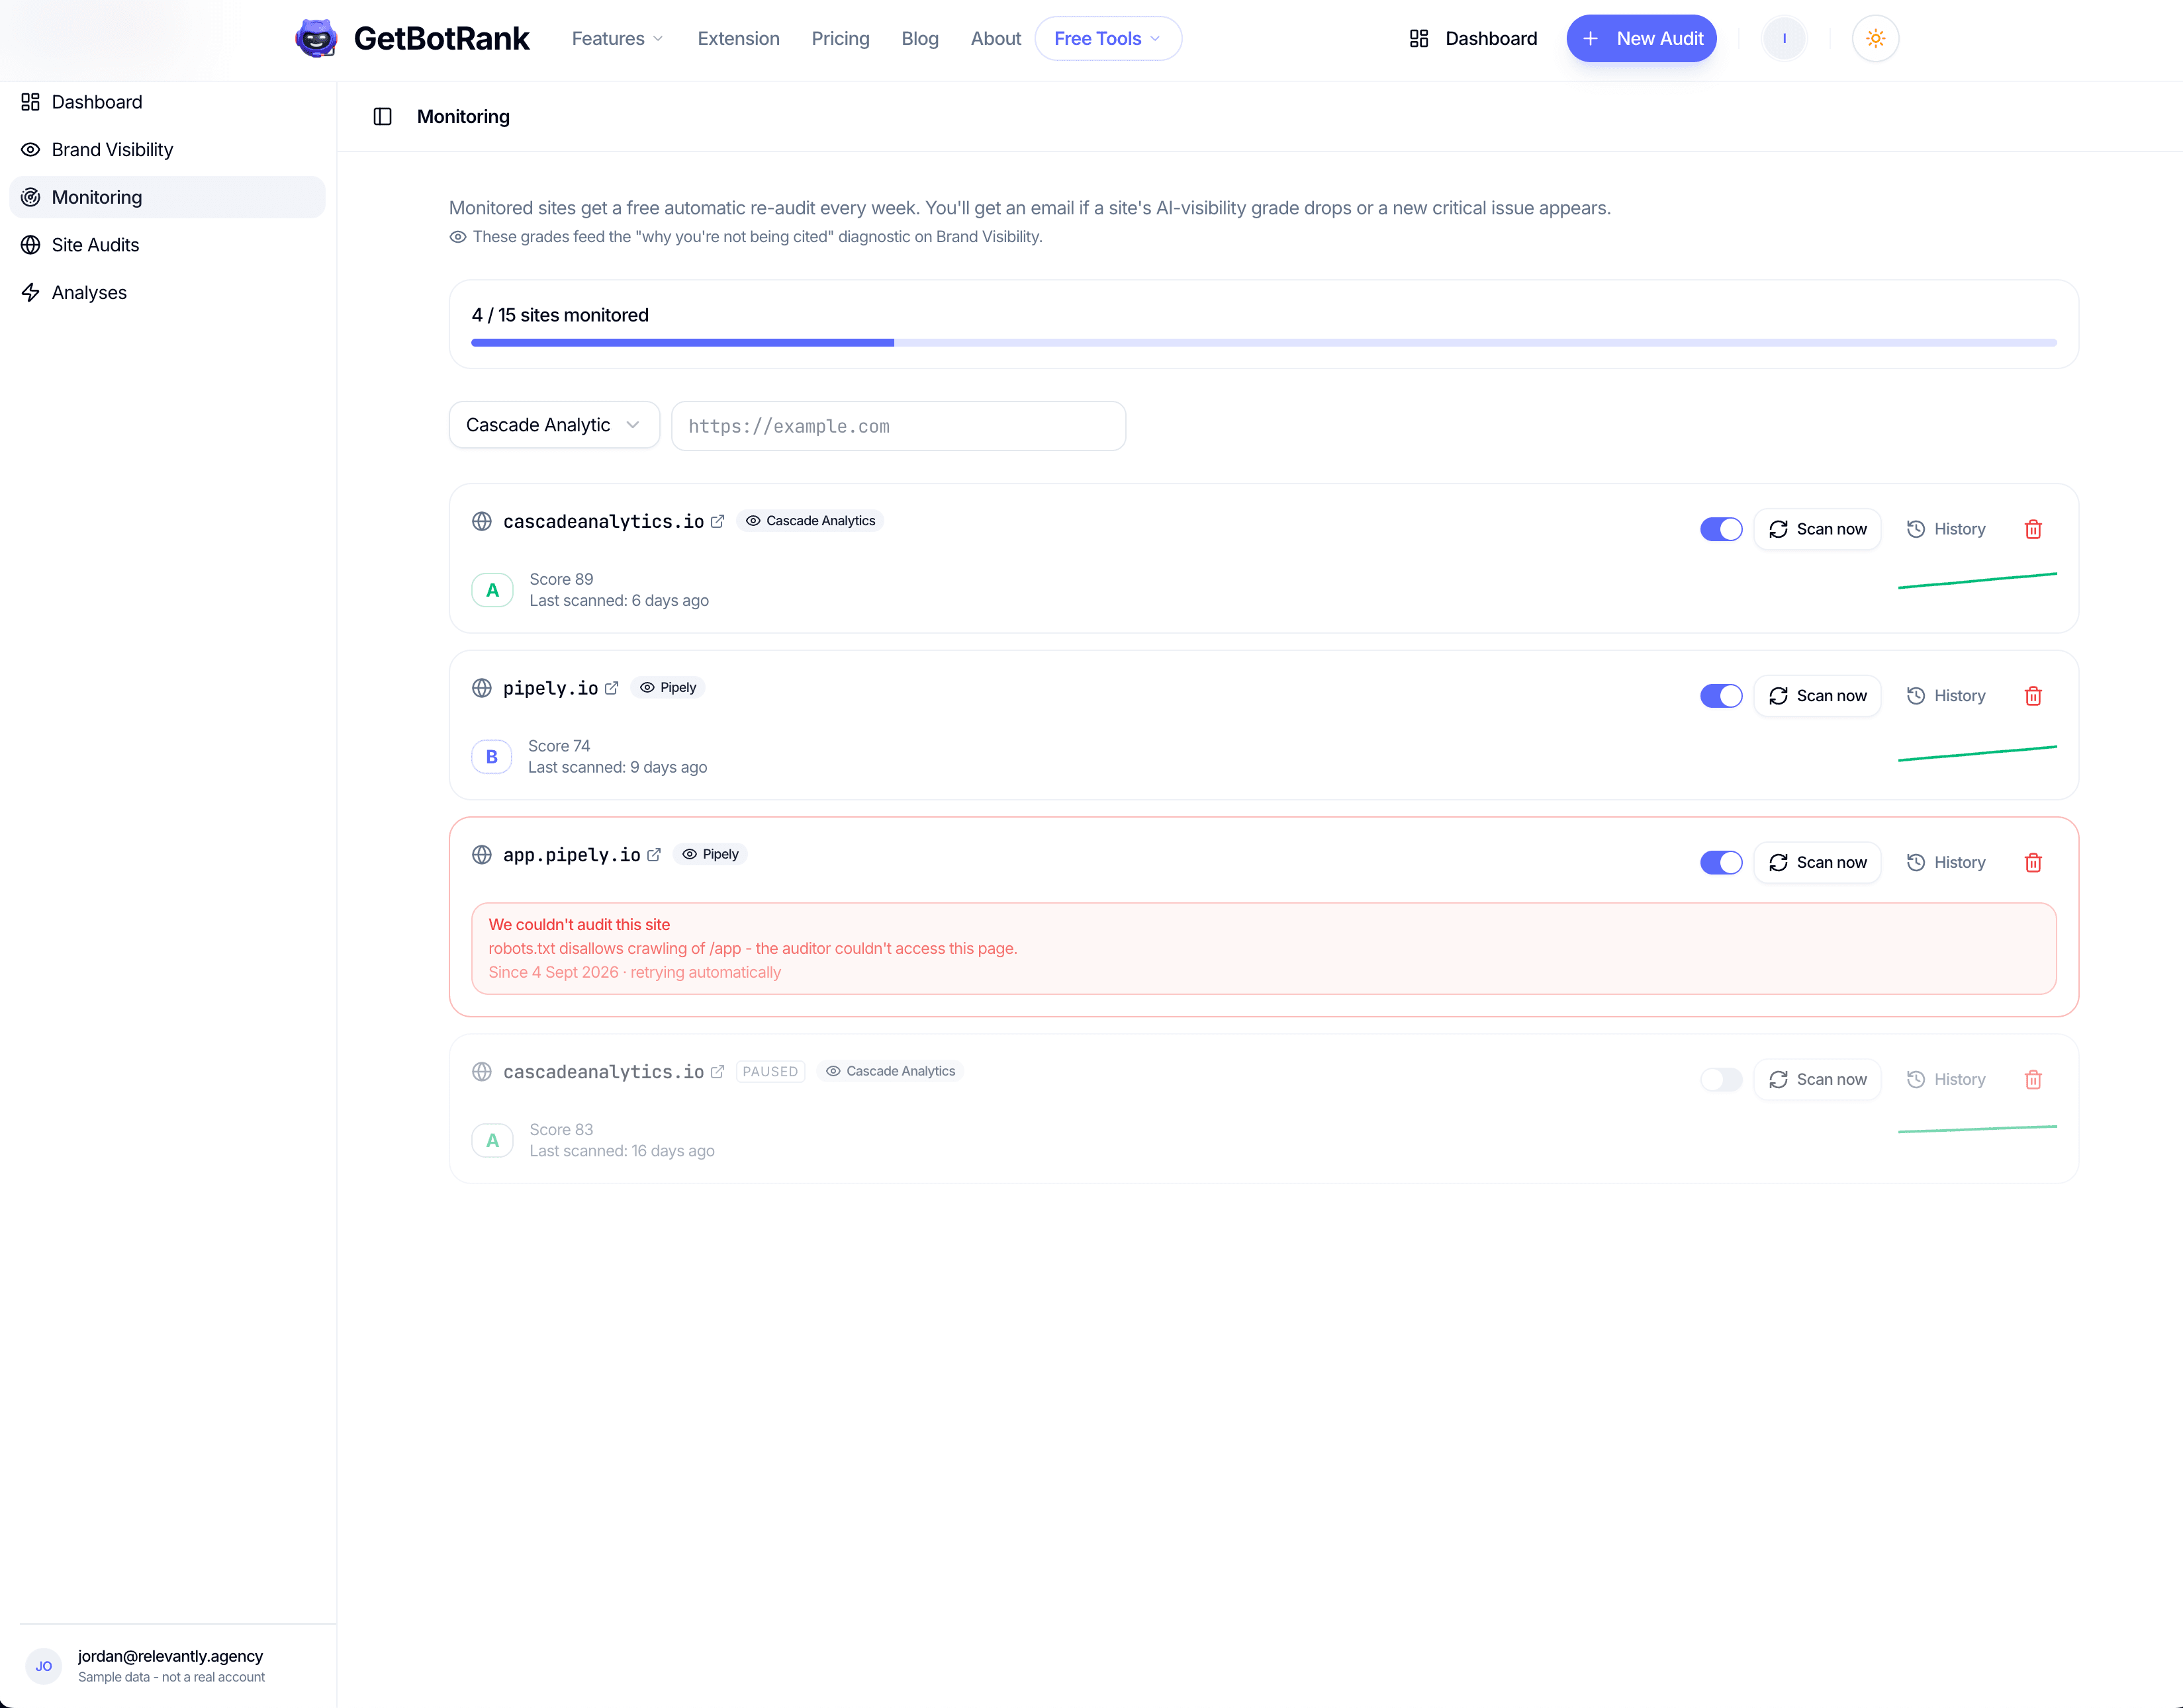
Task: Click globe icon on paused cascadeanalytics.io row
Action: 481,1072
